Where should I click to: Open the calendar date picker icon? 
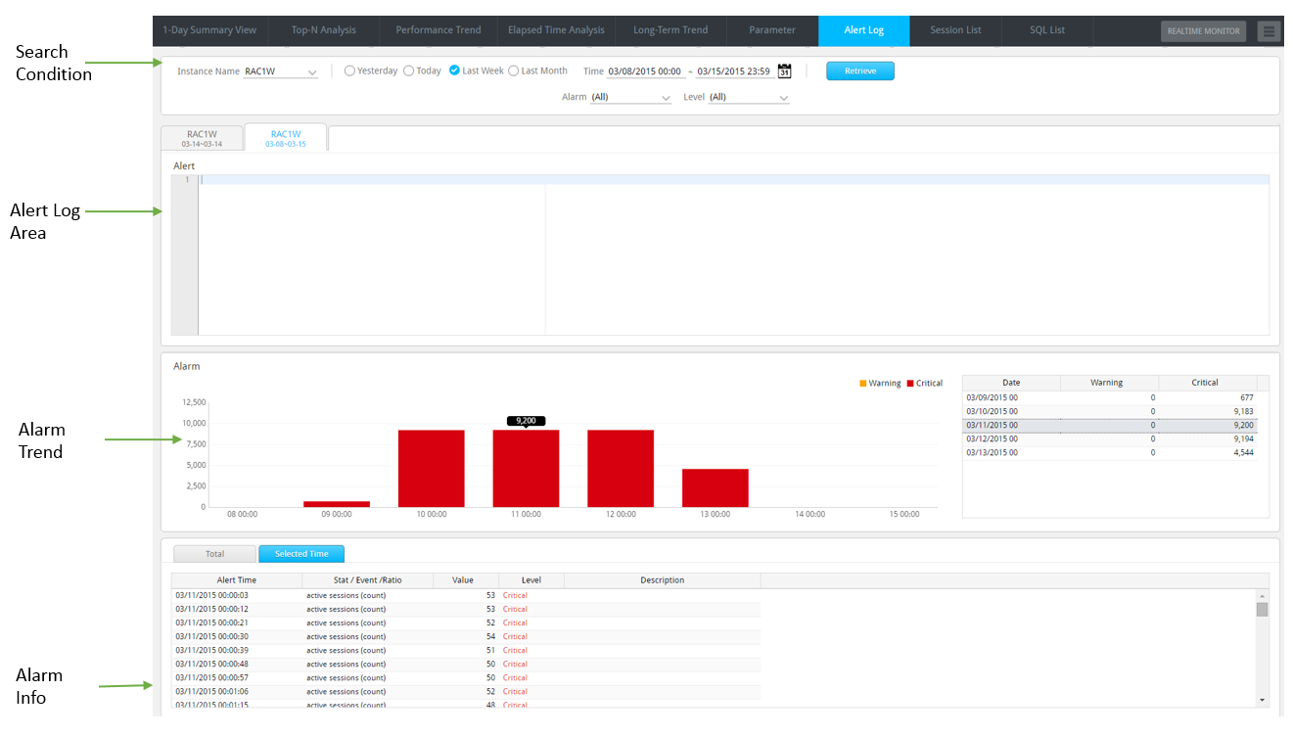pos(784,70)
